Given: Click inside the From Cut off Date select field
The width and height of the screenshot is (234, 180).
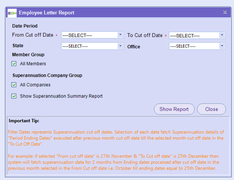Looking at the screenshot, I should pyautogui.click(x=89, y=35).
